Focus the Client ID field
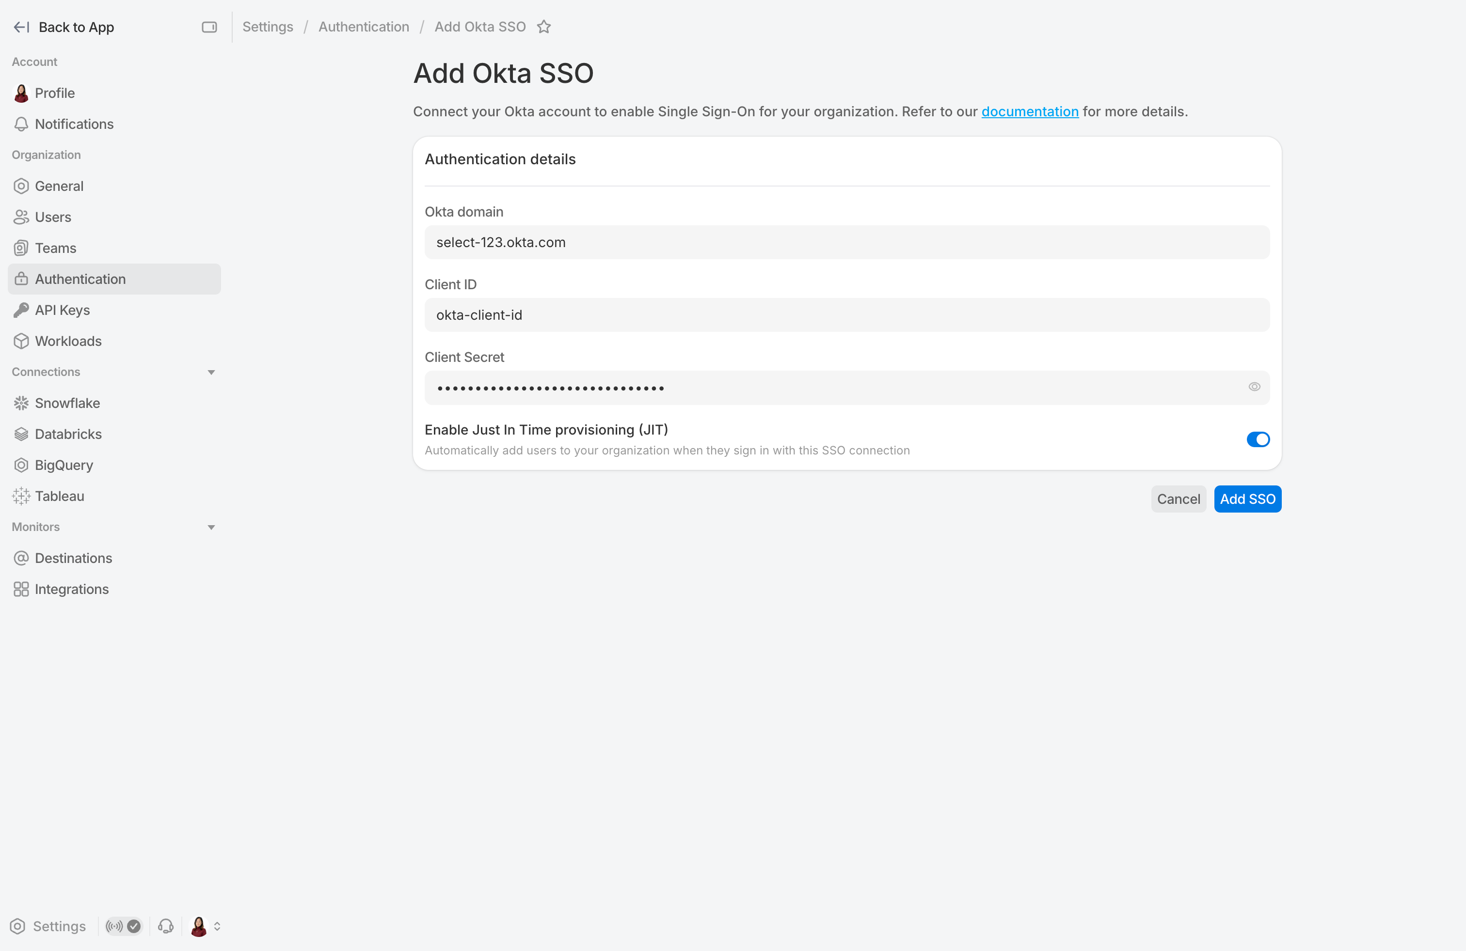 847,315
